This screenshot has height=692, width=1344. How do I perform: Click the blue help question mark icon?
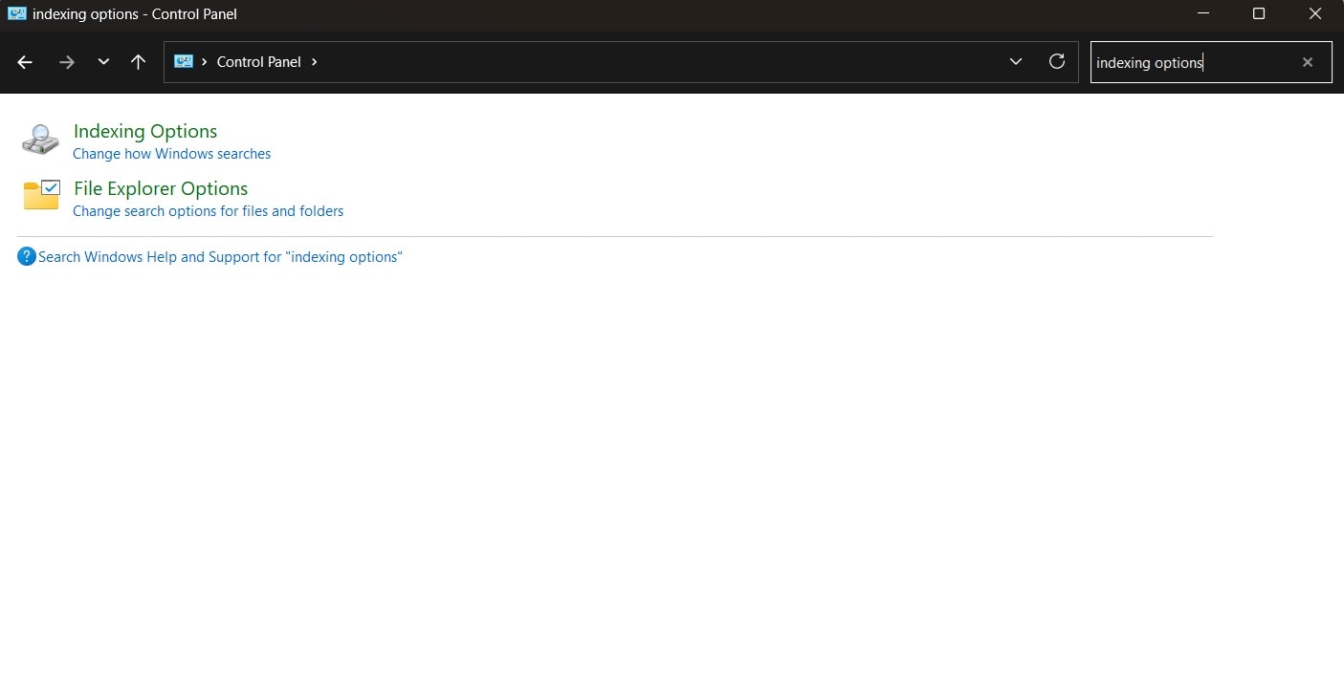(27, 256)
